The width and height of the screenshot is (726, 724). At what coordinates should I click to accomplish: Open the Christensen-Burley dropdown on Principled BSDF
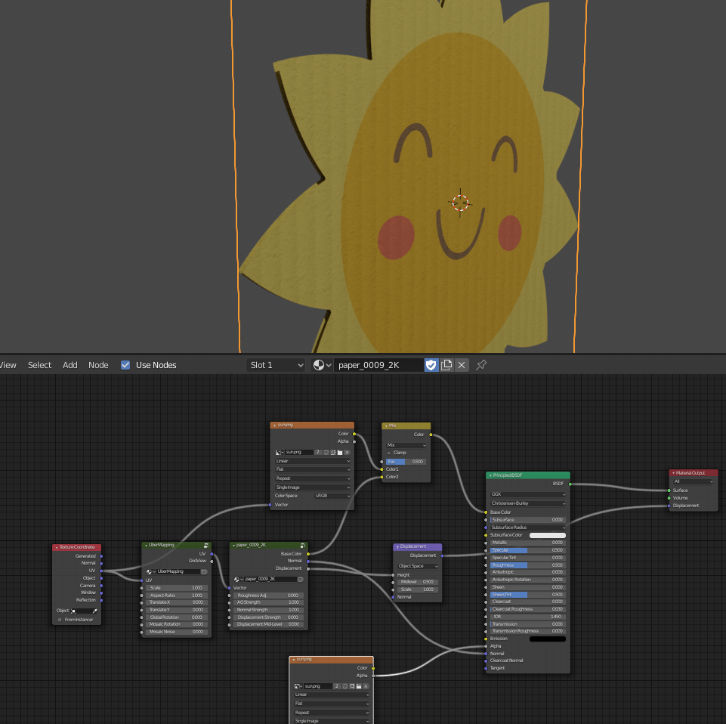tap(527, 503)
